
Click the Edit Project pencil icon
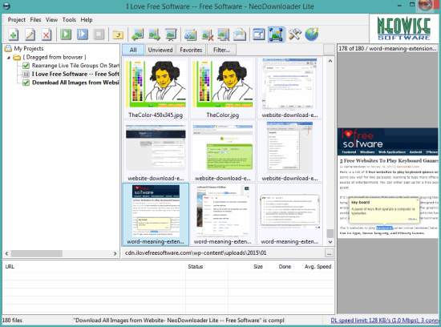(x=30, y=34)
